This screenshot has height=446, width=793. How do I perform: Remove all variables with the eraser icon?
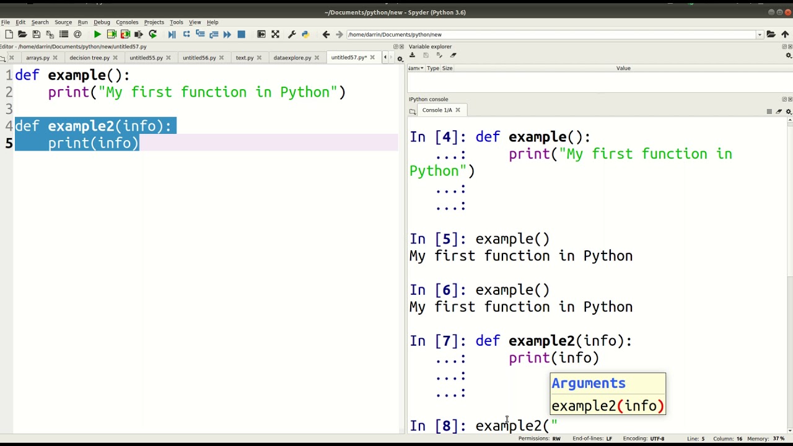[453, 55]
